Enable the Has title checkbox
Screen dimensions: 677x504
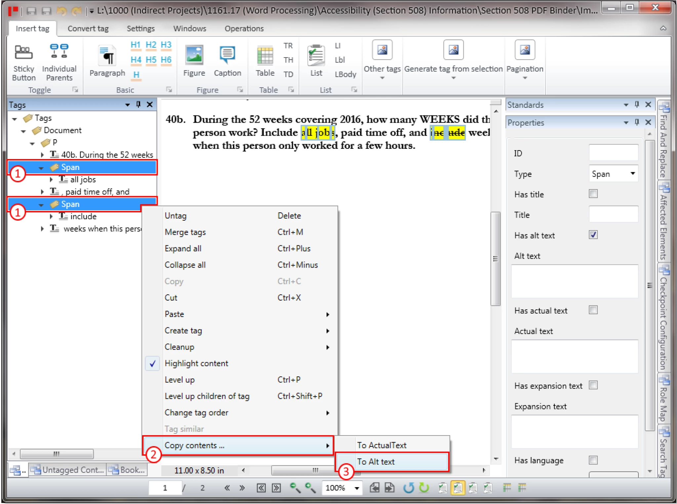[593, 194]
